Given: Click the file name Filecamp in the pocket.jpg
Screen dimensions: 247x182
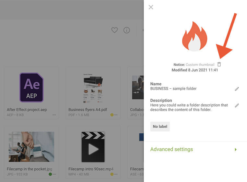Looking at the screenshot, I should (x=30, y=169).
